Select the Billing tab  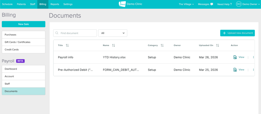(x=43, y=4)
